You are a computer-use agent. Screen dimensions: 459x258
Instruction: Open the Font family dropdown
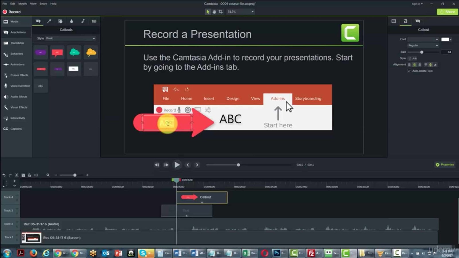tap(423, 39)
